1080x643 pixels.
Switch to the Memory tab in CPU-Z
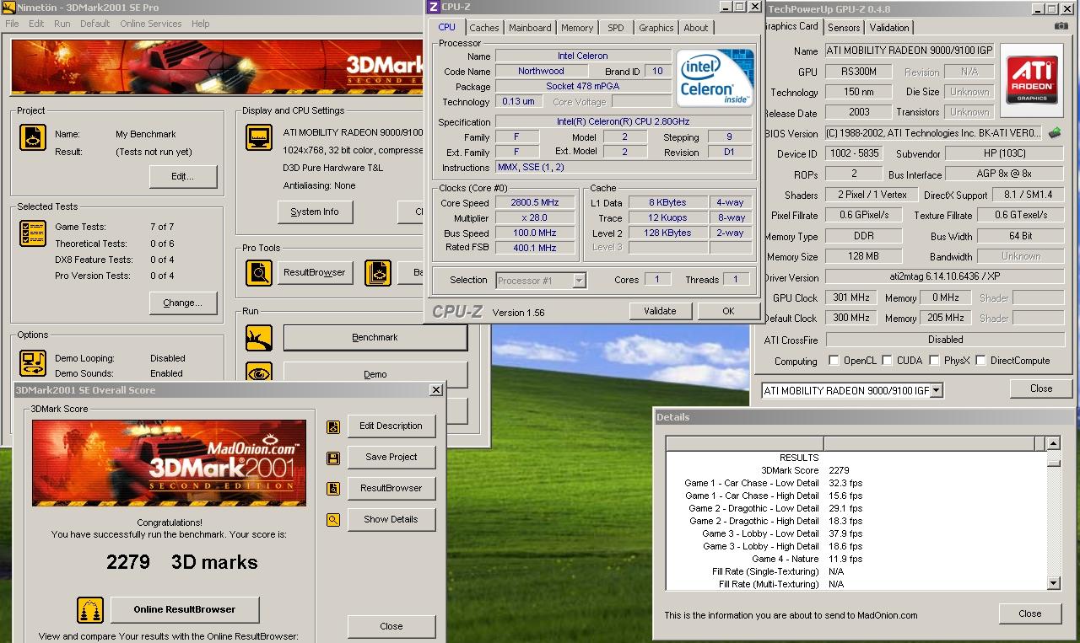point(577,28)
